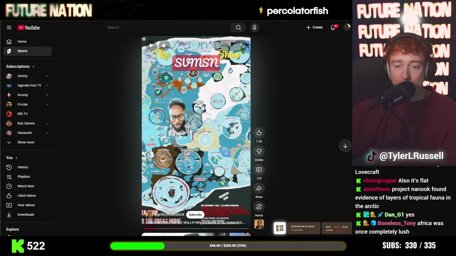The image size is (456, 256).
Task: Click aimetheon username in chat
Action: coord(377,189)
